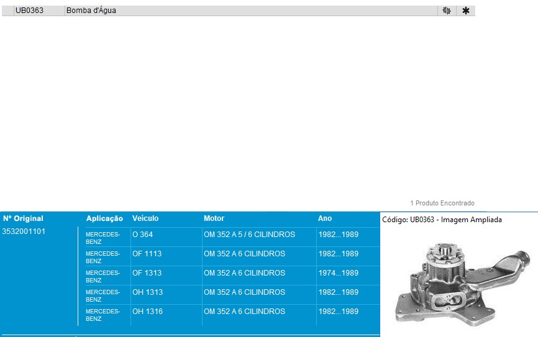Image resolution: width=538 pixels, height=337 pixels.
Task: Select product code UB0363 in the list
Action: click(30, 11)
